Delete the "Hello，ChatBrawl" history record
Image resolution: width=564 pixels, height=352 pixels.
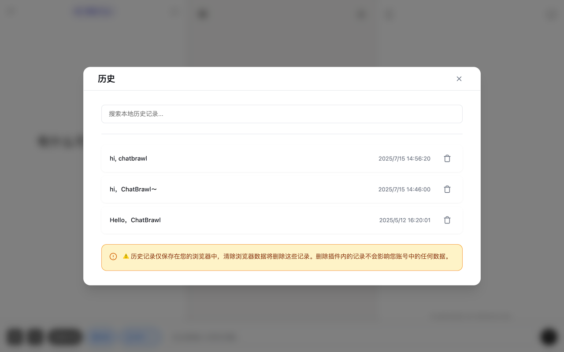coord(447,220)
